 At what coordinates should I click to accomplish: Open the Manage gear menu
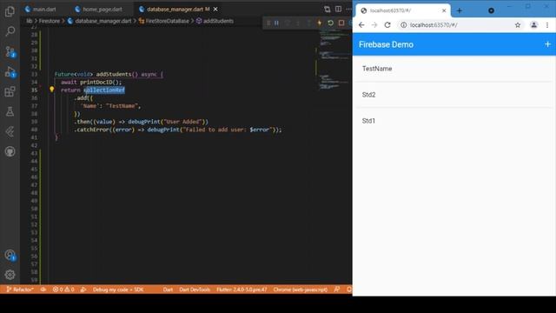pyautogui.click(x=10, y=275)
